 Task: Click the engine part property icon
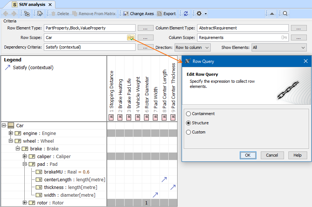[18, 133]
